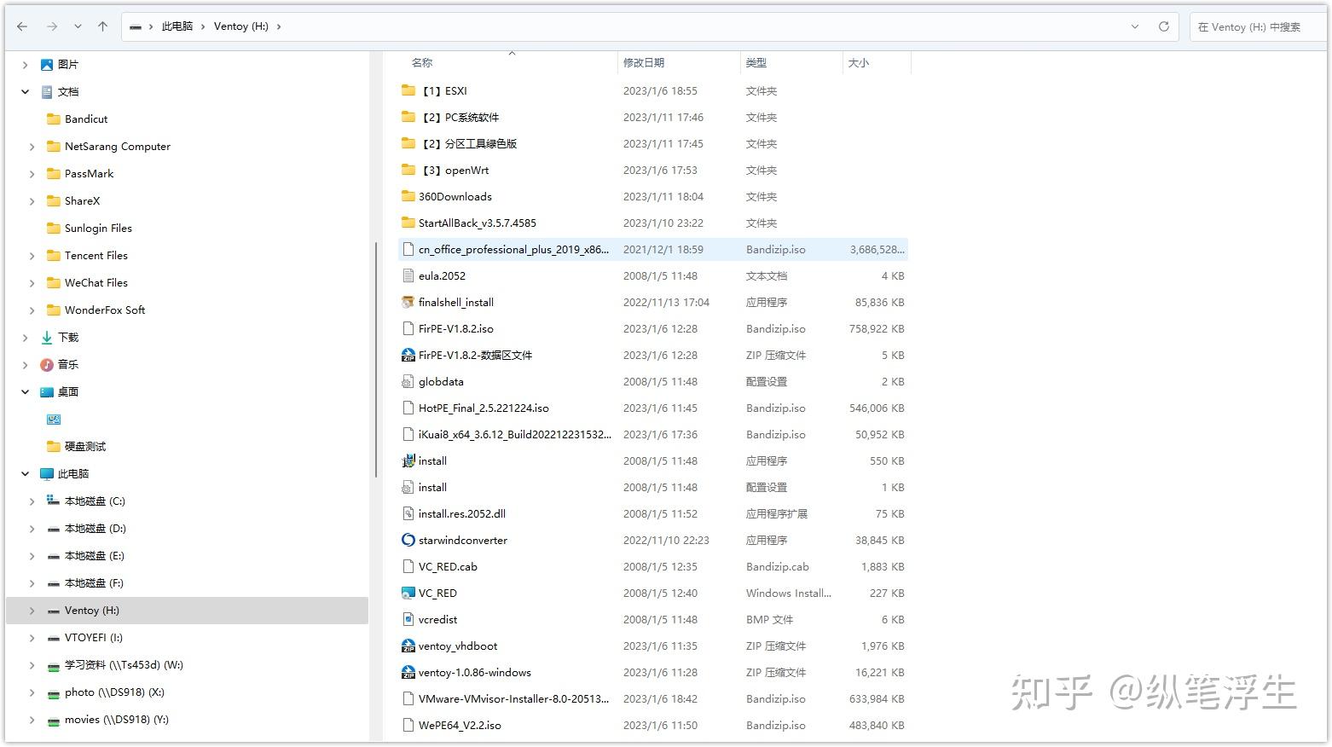Viewport: 1332px width, 747px height.
Task: Click the search box for Ventoy (H:)
Action: [x=1257, y=26]
